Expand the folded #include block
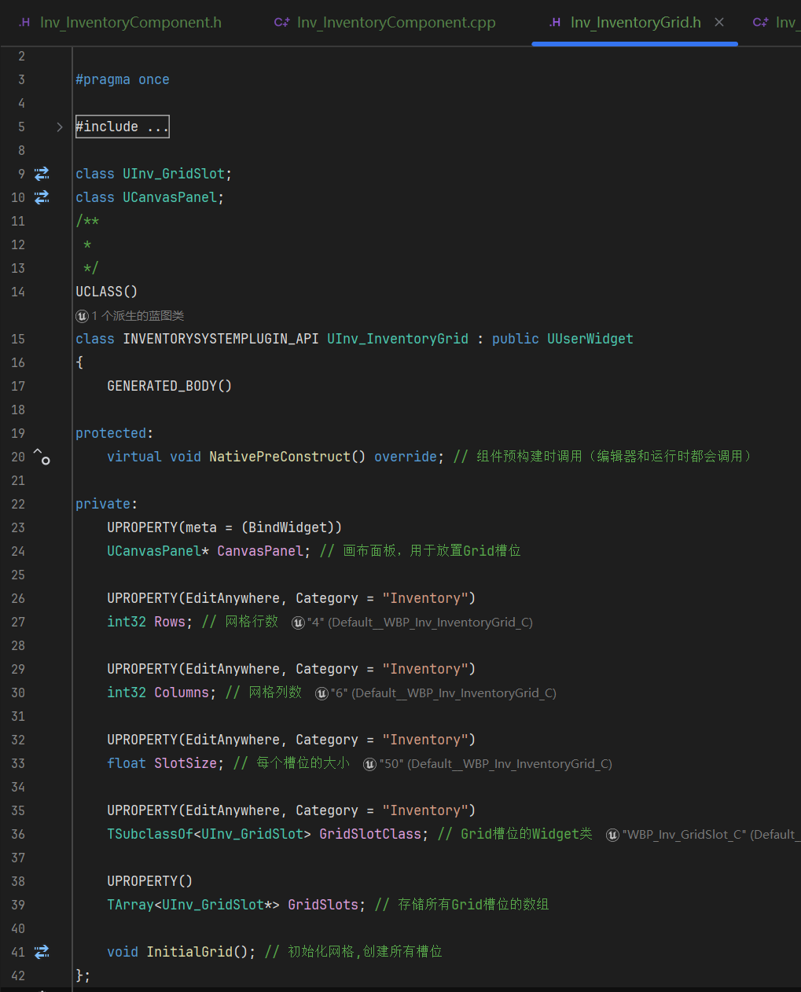The image size is (801, 992). click(60, 127)
